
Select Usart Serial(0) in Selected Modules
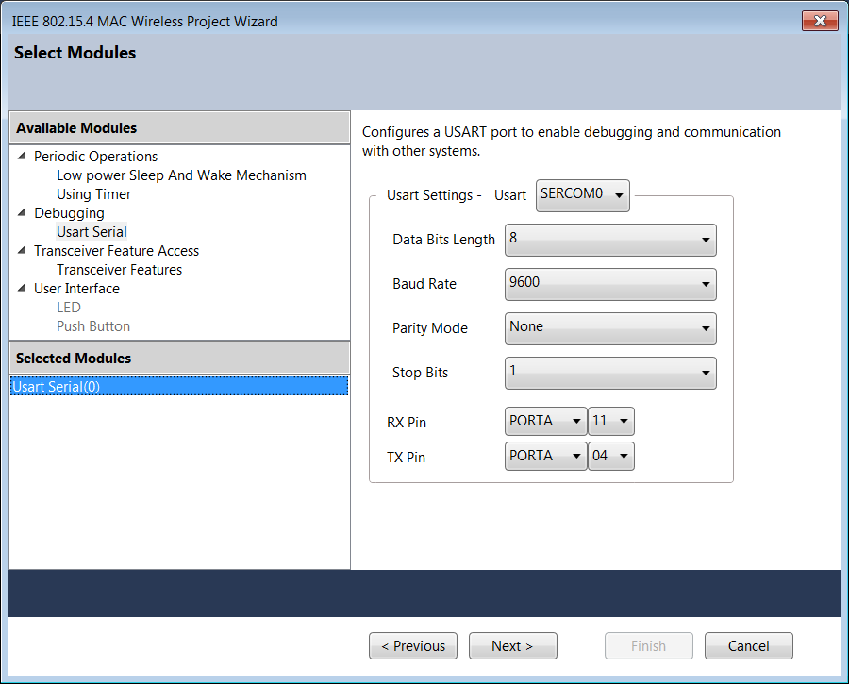point(179,386)
